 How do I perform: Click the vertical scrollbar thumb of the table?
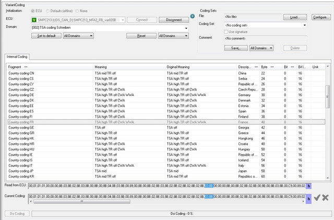(327, 97)
